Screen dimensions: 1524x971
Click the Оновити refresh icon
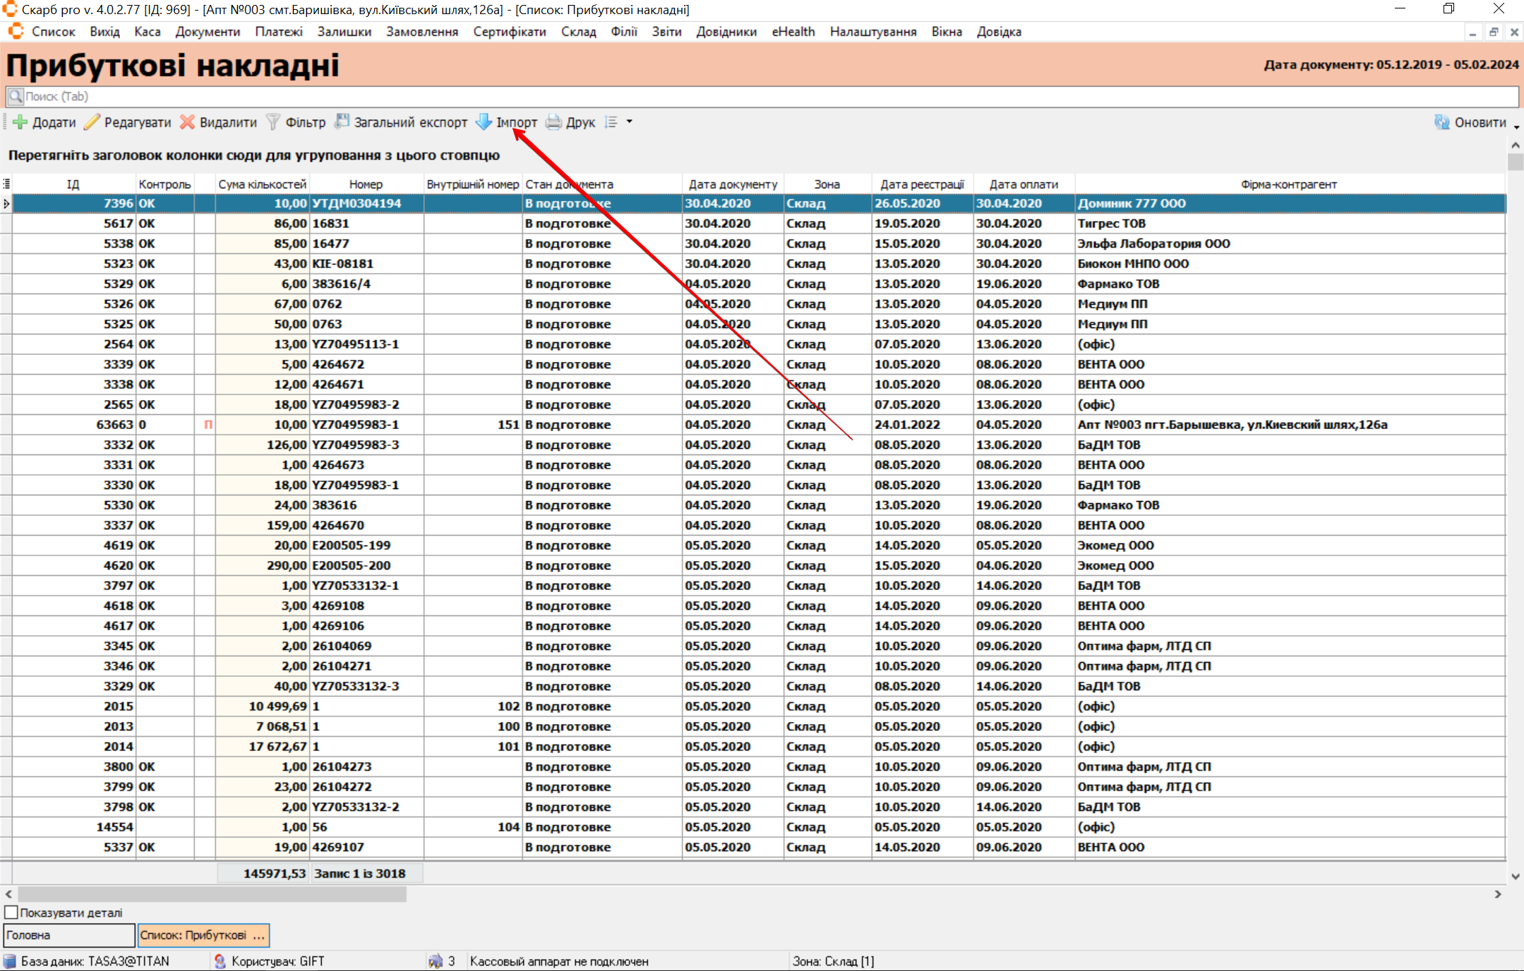1442,122
